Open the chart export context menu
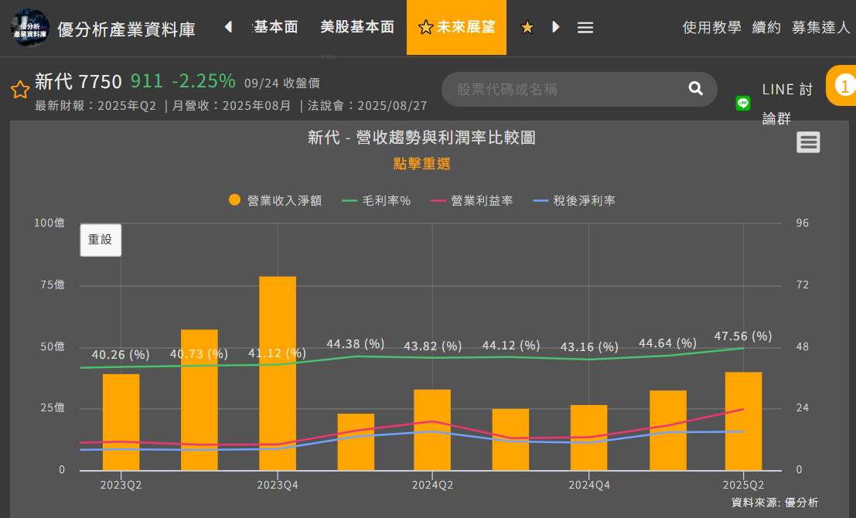 point(808,142)
